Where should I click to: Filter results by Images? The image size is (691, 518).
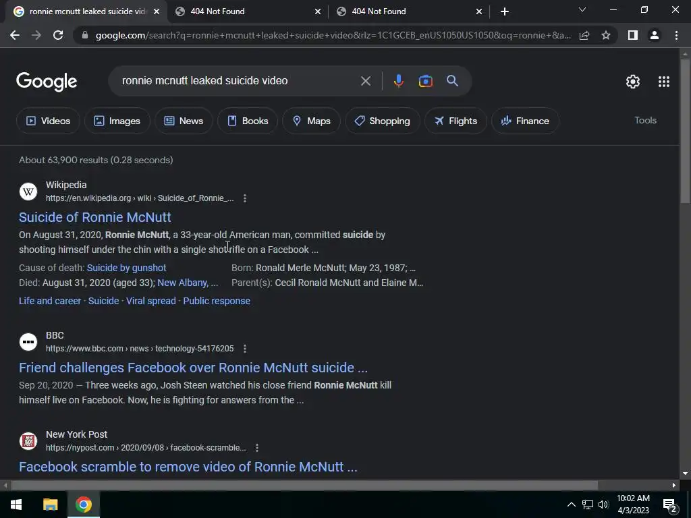point(117,121)
